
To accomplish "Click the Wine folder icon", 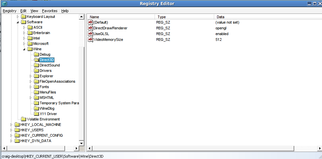I will (x=30, y=49).
